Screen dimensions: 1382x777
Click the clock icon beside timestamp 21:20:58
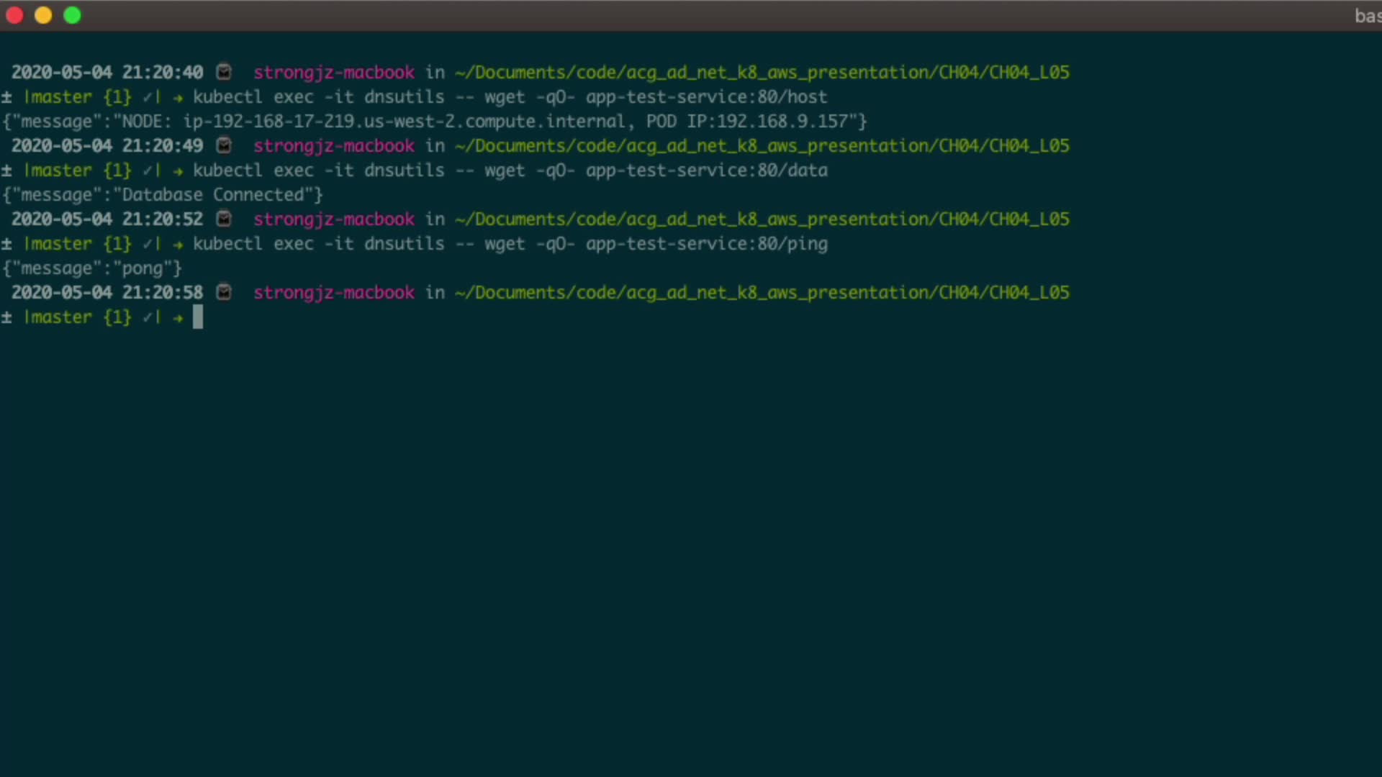[x=225, y=292]
